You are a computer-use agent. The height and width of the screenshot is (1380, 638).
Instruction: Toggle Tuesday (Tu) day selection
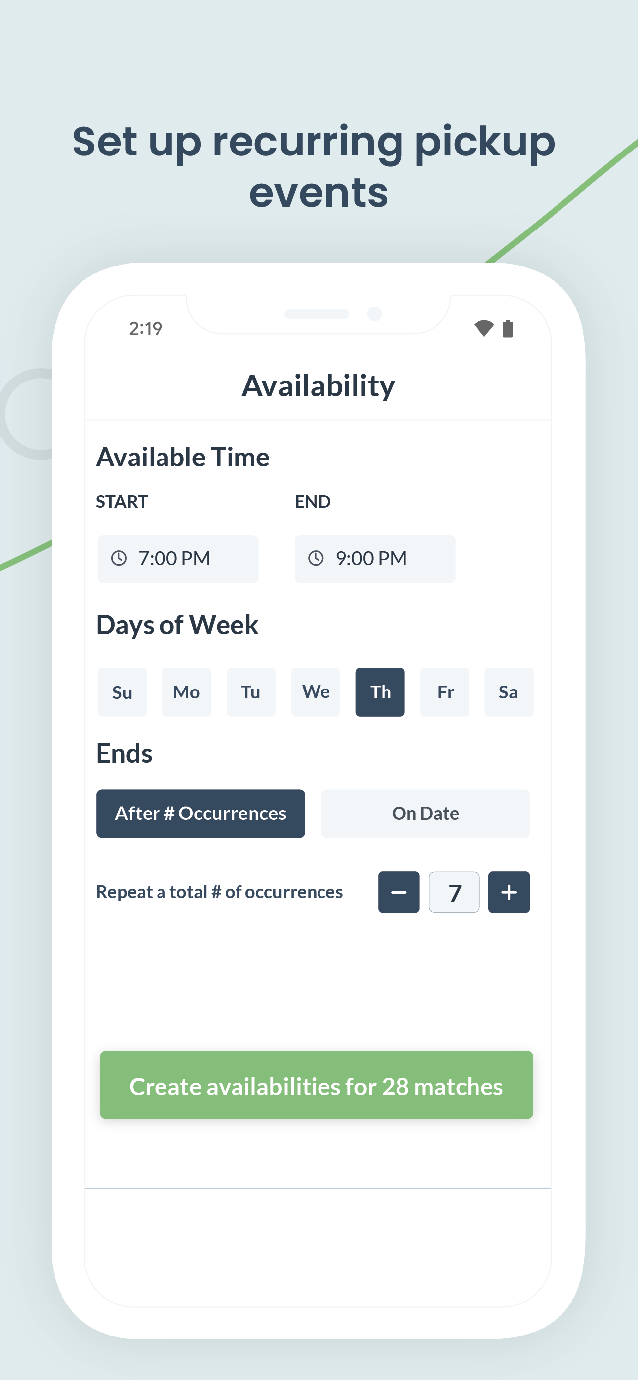[251, 692]
